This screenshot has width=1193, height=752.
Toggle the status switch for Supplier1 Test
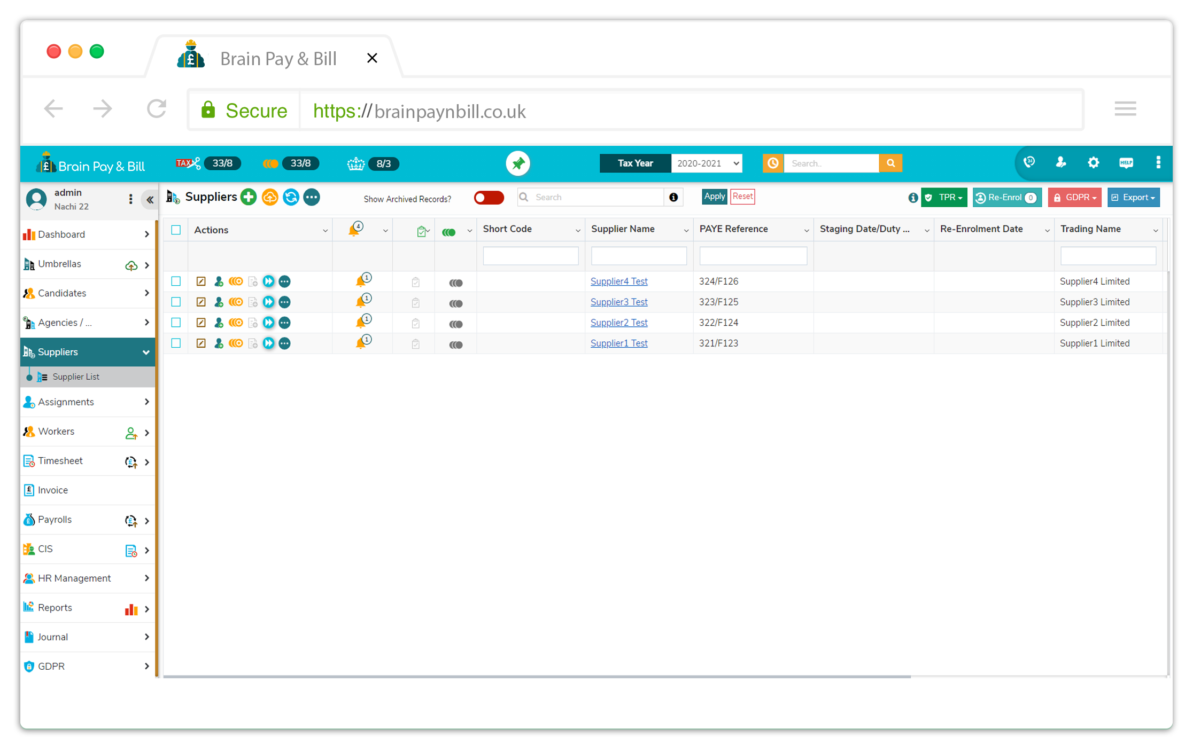pos(456,345)
